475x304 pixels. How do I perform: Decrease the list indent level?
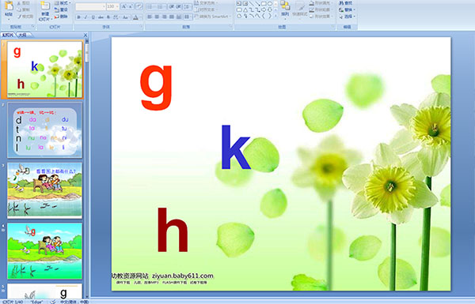click(172, 6)
